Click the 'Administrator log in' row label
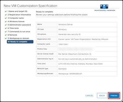Screen dimensions: 123x102 pos(45,59)
